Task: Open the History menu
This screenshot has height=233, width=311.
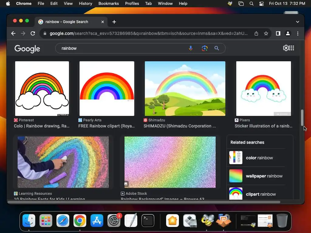Action: click(85, 3)
